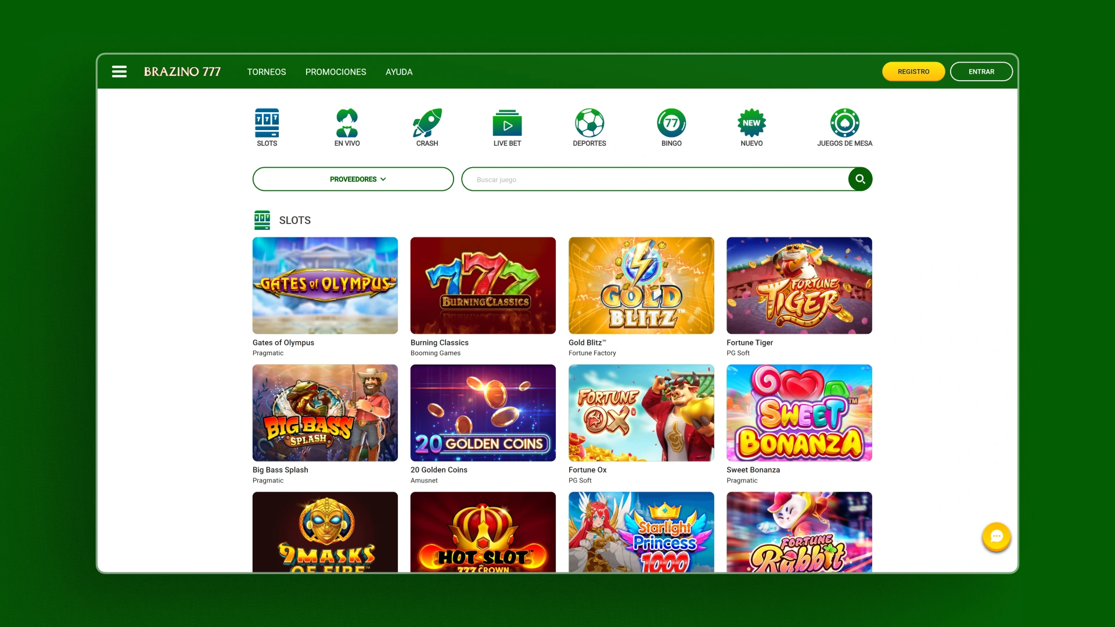
Task: Click the '20 Golden Coins' title text
Action: [x=439, y=470]
